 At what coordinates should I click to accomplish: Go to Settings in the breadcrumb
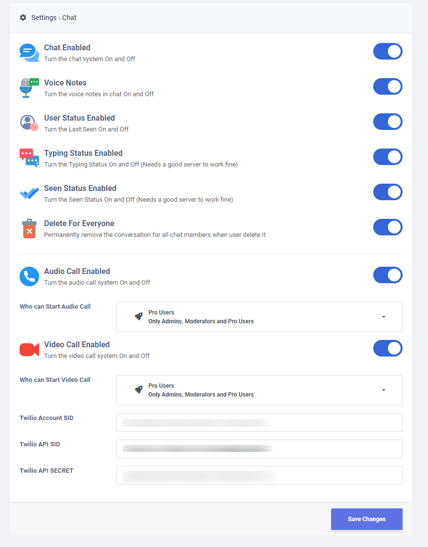click(x=44, y=18)
